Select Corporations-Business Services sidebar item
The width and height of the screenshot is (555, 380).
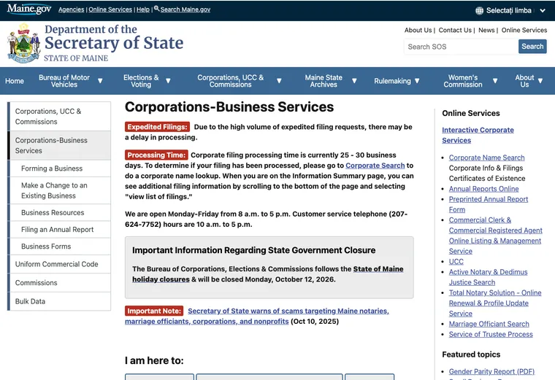(x=60, y=145)
